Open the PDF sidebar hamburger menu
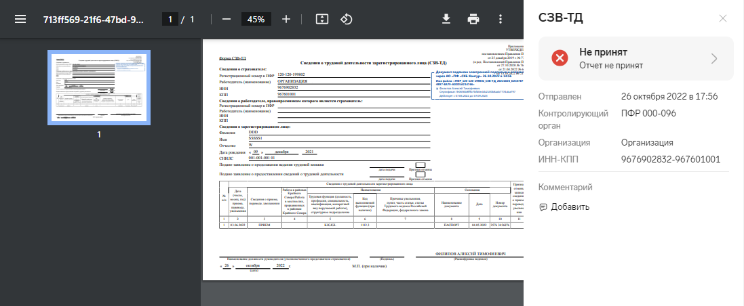The height and width of the screenshot is (306, 744). pos(20,19)
